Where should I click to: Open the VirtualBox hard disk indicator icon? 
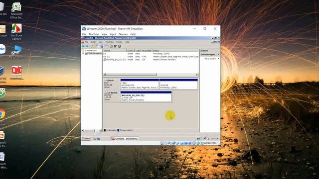tap(162, 143)
